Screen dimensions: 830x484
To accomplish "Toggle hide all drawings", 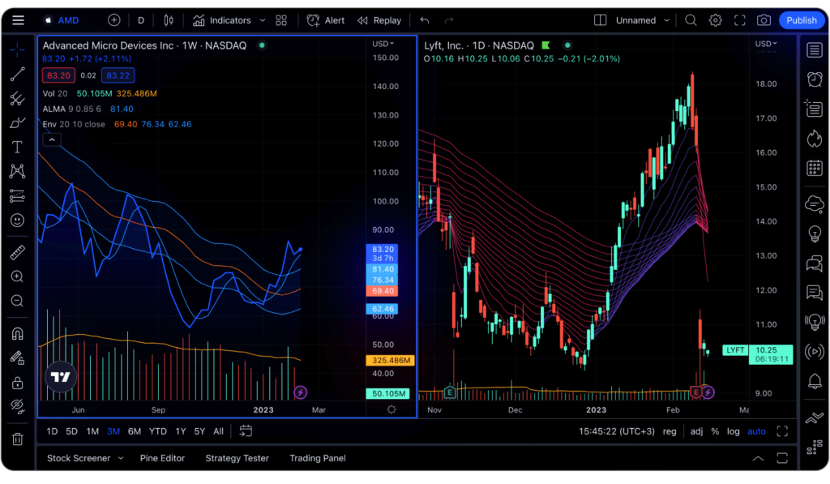I will 18,406.
